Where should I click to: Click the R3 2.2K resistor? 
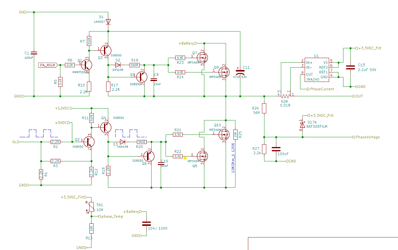[56, 161]
